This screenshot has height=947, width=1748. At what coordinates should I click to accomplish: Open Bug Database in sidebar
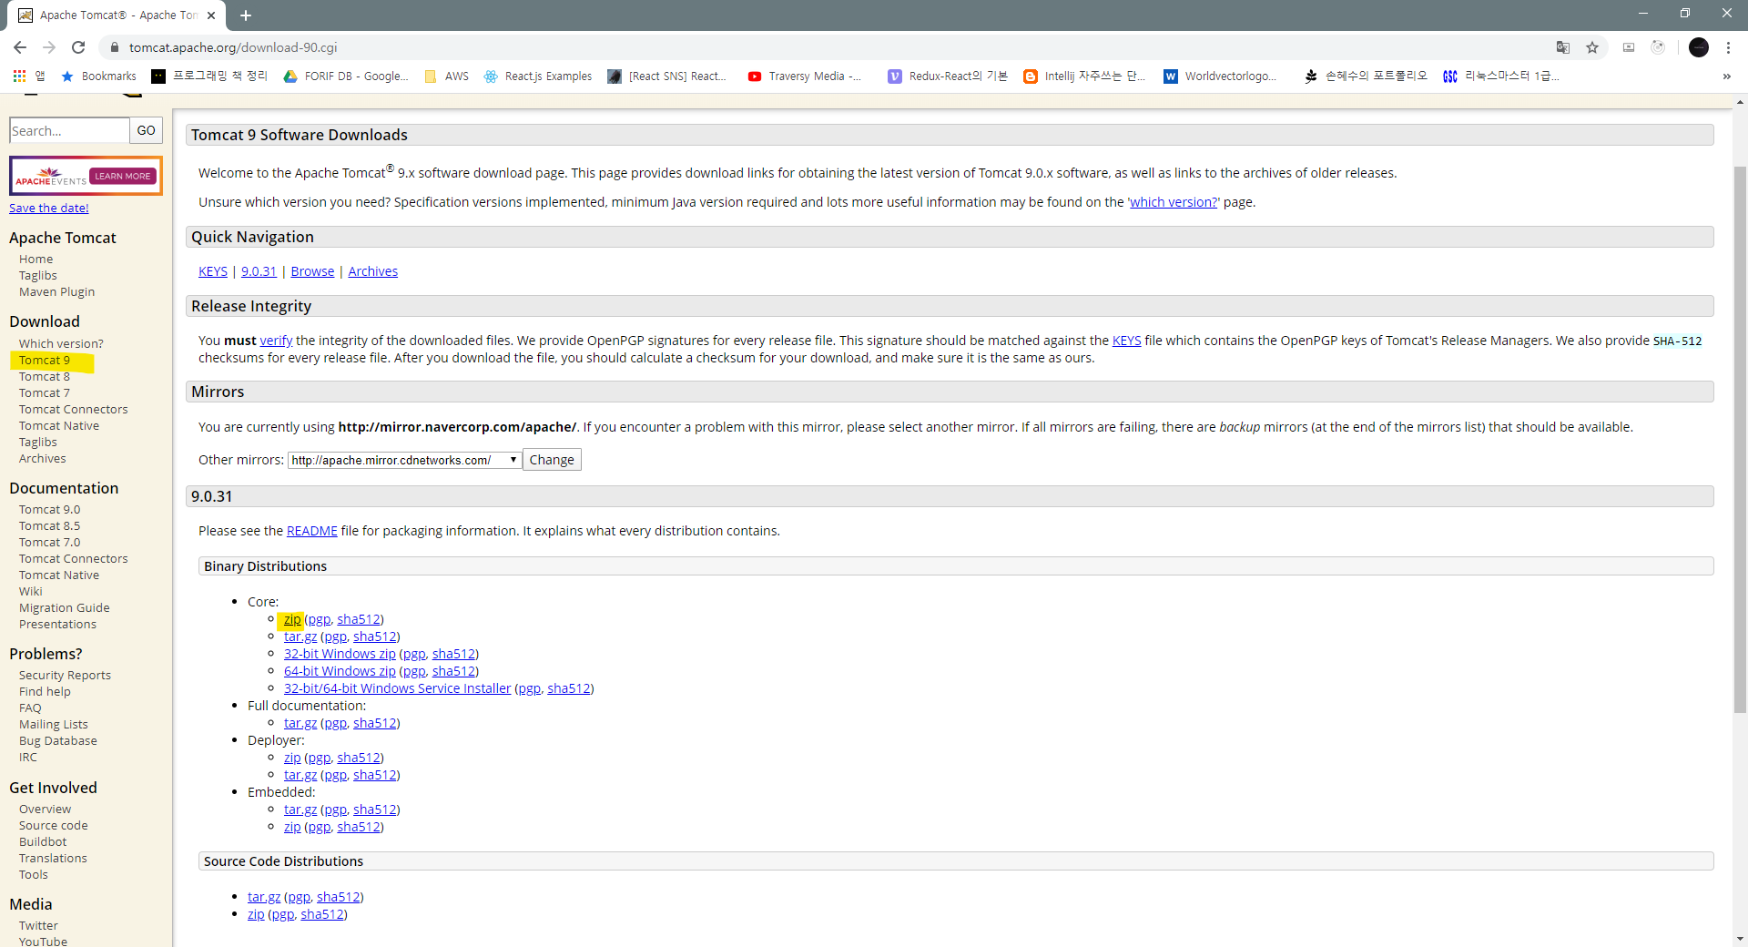coord(57,741)
